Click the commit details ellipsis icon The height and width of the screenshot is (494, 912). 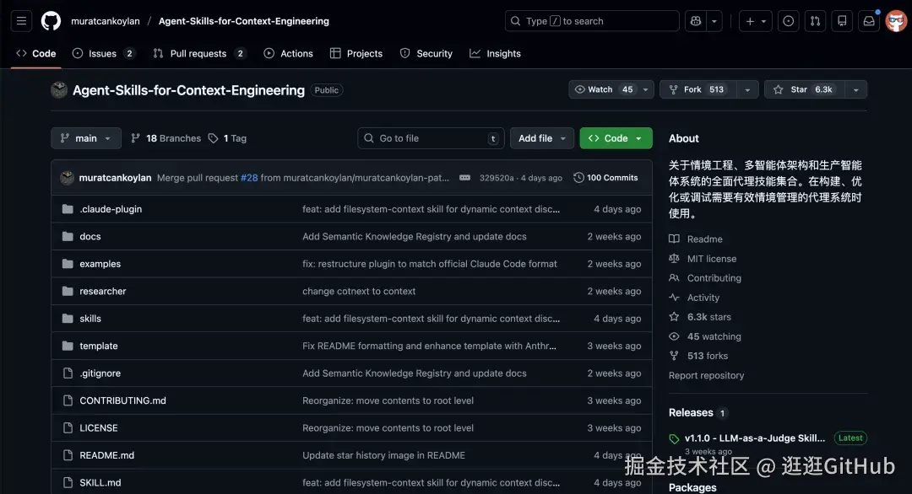(465, 178)
